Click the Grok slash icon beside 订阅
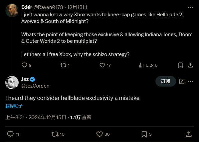The width and height of the screenshot is (199, 142). click(x=182, y=81)
